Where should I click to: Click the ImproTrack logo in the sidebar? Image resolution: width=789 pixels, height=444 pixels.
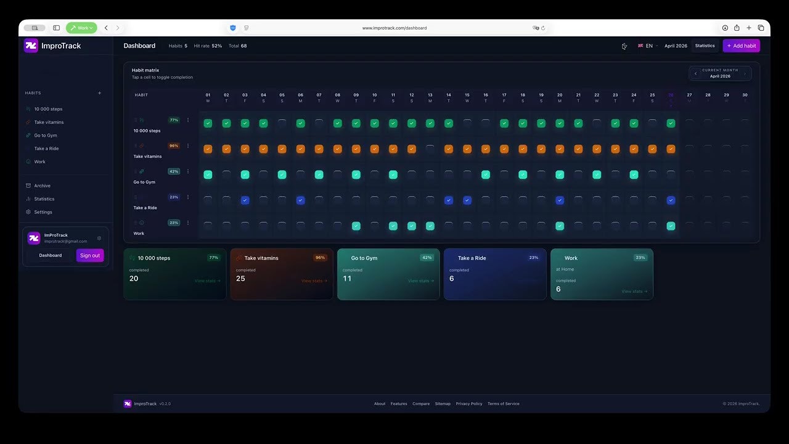[31, 46]
